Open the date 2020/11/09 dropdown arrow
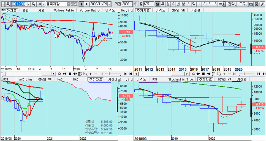266x141 pixels. [109, 4]
